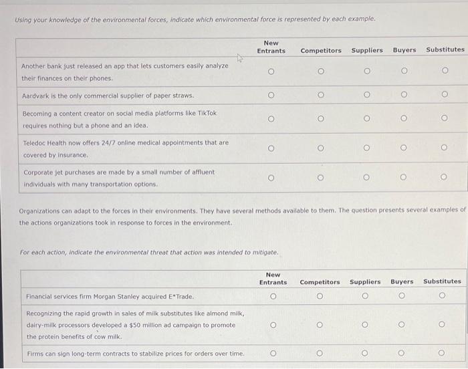Click the Teledoc Health statement text

[x=125, y=148]
